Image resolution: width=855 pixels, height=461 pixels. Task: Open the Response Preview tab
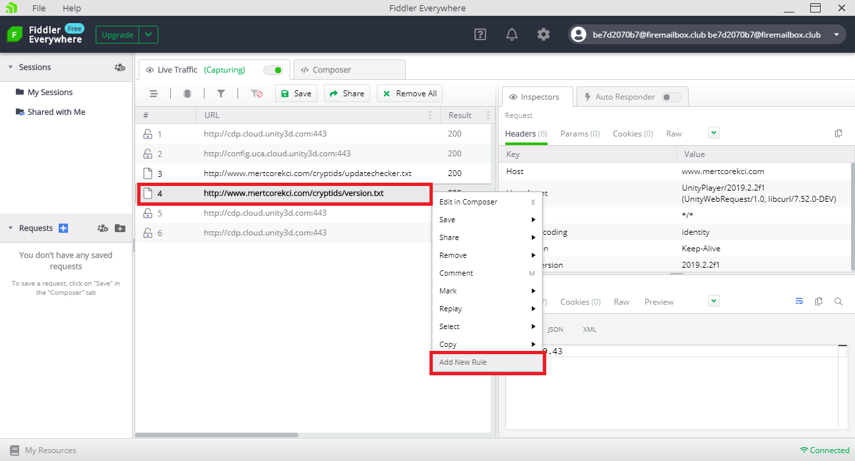(x=659, y=301)
